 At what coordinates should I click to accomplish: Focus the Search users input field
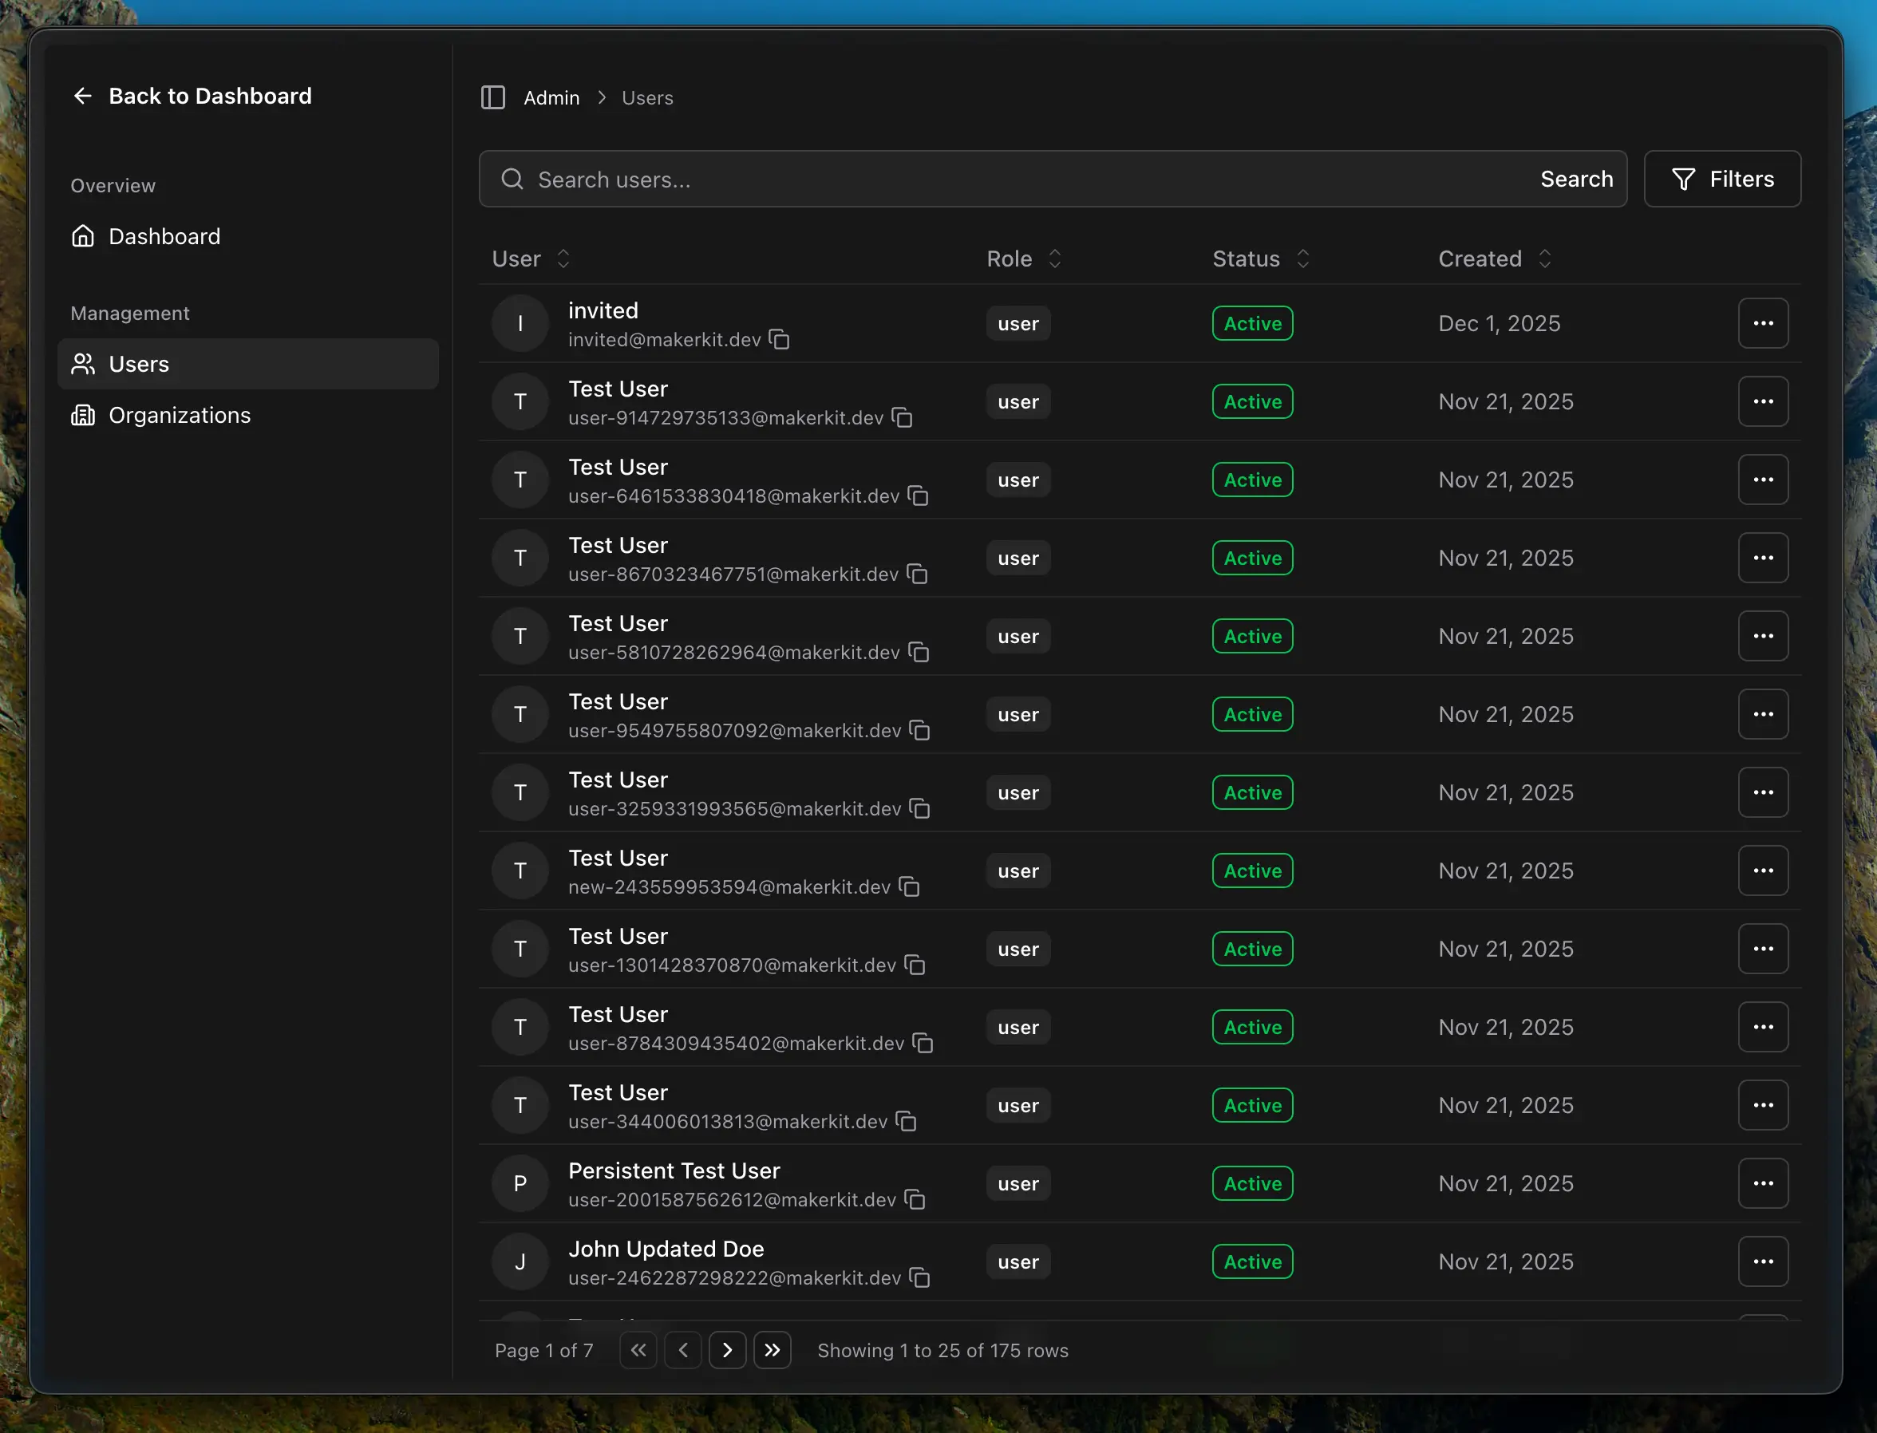point(1024,179)
